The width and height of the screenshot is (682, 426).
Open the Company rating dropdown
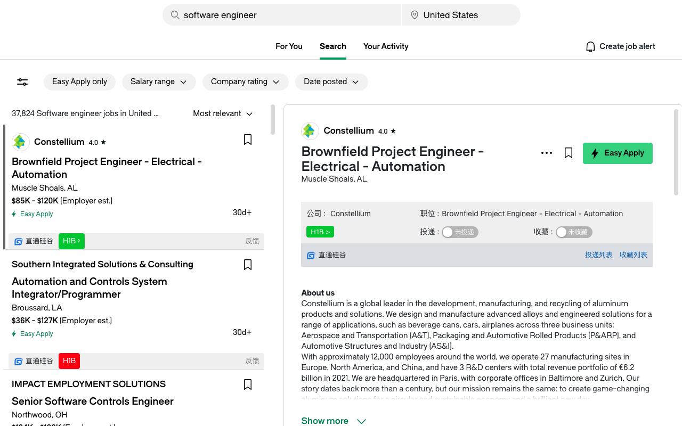[245, 82]
